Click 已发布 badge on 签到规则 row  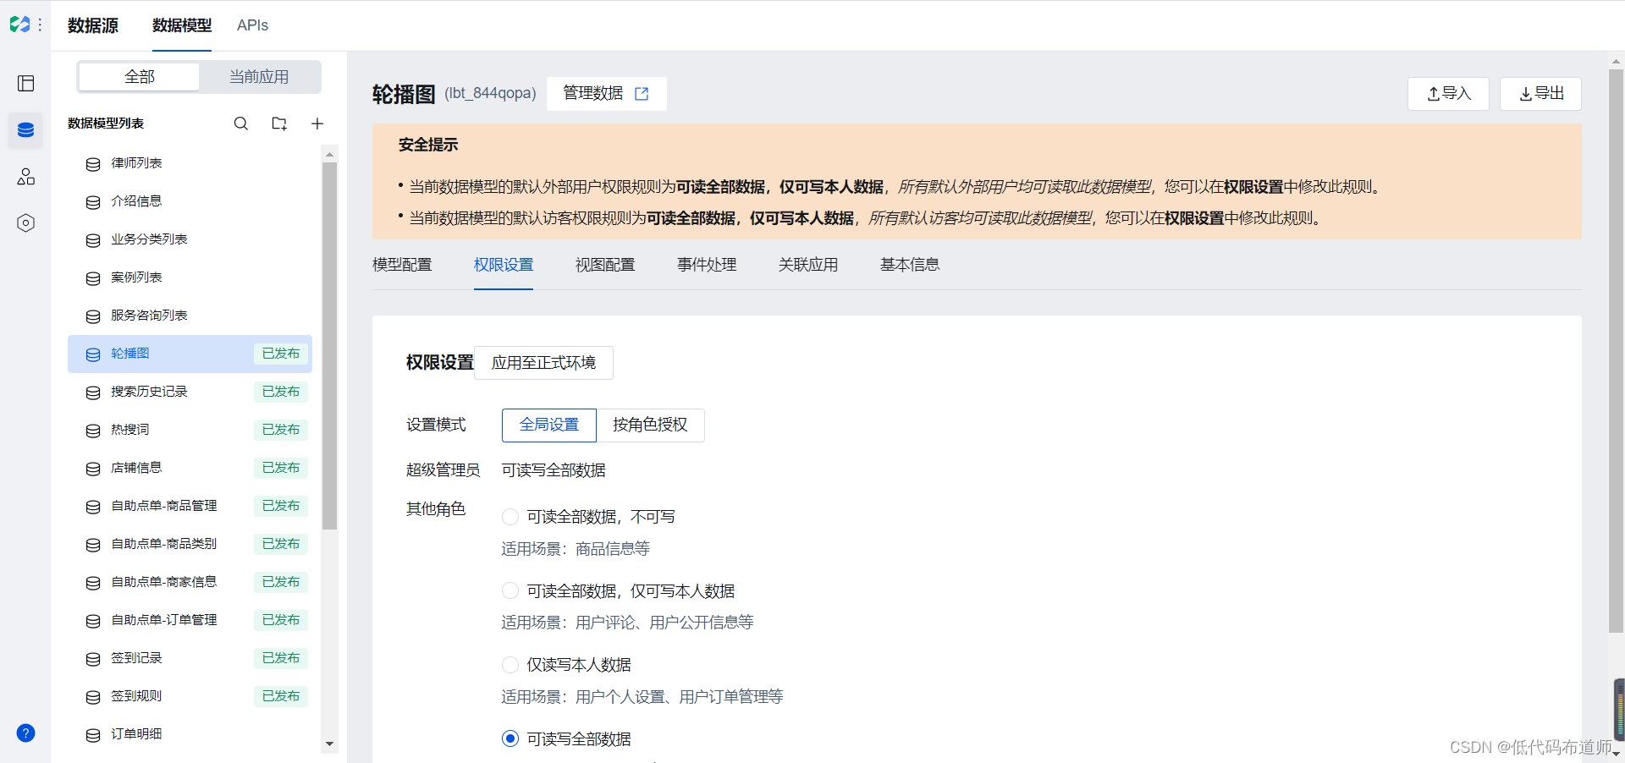(x=281, y=696)
